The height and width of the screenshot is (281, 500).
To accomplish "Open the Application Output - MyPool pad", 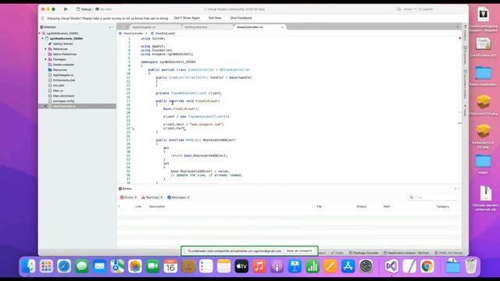I will click(406, 253).
